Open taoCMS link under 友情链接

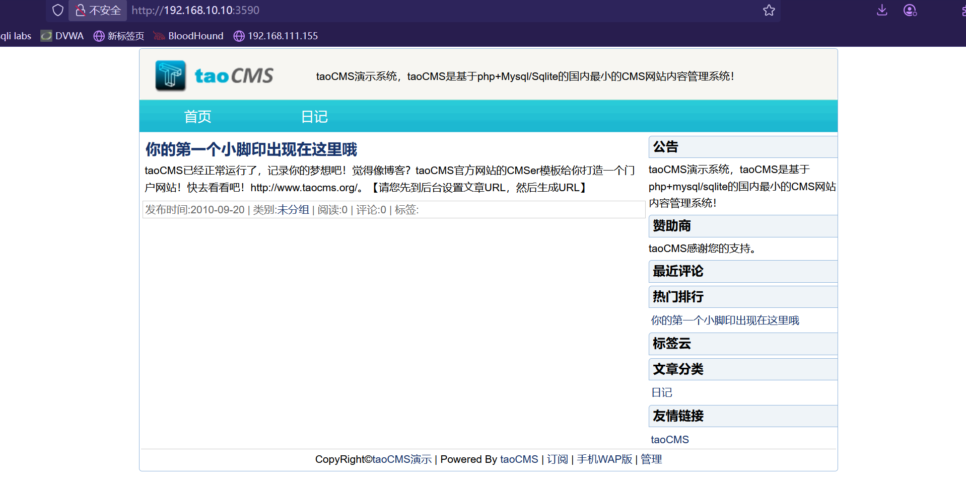[669, 440]
